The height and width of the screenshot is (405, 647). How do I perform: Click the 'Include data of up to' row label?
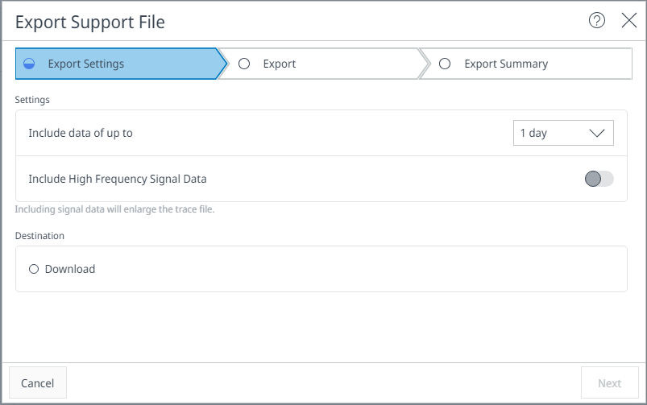(81, 134)
